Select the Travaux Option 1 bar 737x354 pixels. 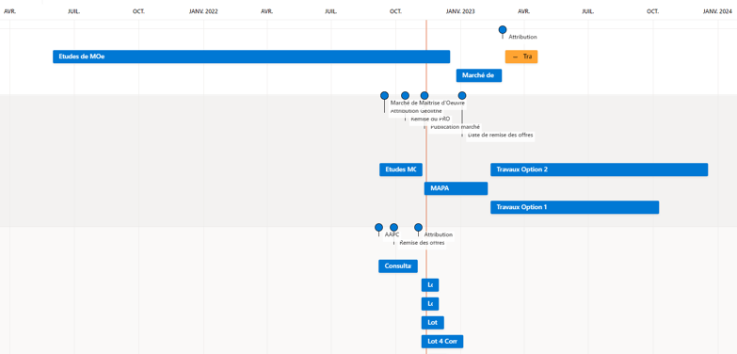575,207
